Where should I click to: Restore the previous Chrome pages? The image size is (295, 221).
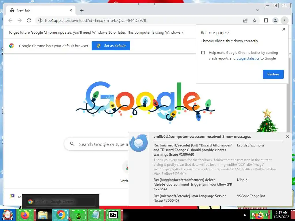pos(273,74)
